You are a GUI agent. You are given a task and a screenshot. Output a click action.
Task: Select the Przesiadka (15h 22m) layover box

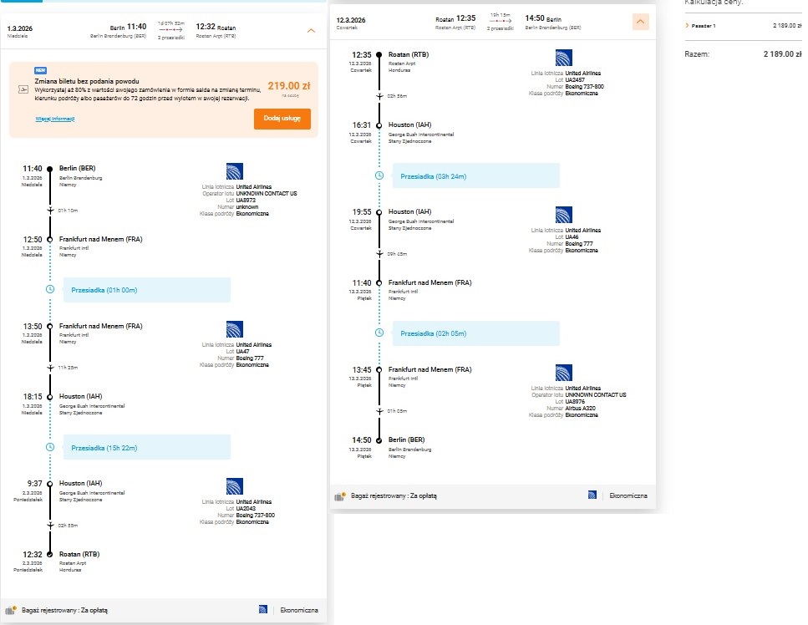(x=147, y=448)
